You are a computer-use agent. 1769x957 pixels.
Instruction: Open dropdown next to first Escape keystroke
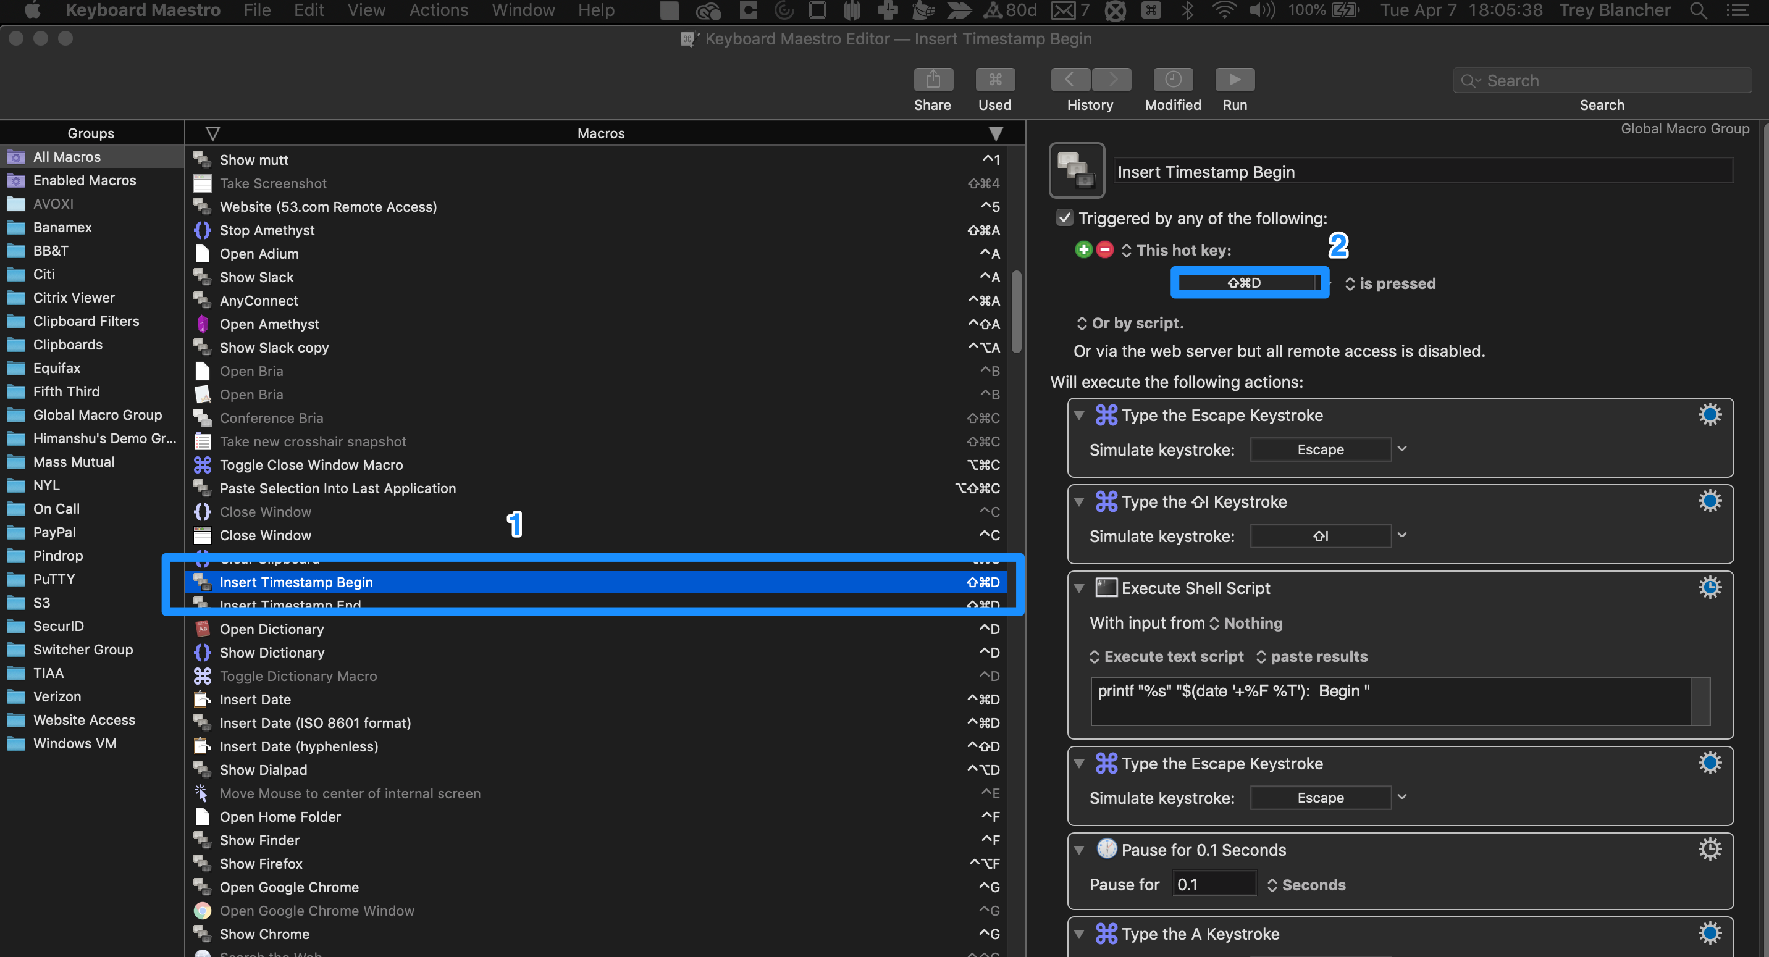[x=1401, y=449]
